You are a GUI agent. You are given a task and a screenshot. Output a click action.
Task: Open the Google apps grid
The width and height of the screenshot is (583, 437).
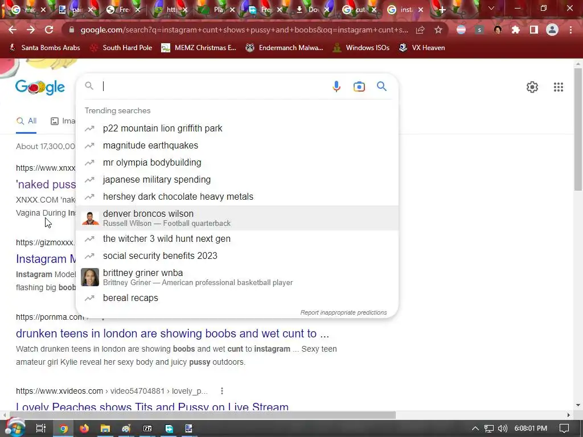(558, 87)
